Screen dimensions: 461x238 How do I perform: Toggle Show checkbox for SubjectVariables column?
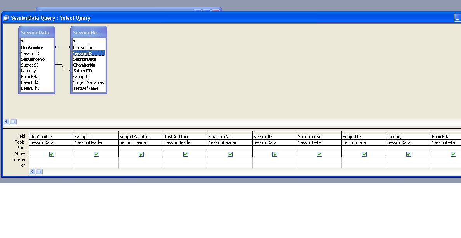(141, 154)
